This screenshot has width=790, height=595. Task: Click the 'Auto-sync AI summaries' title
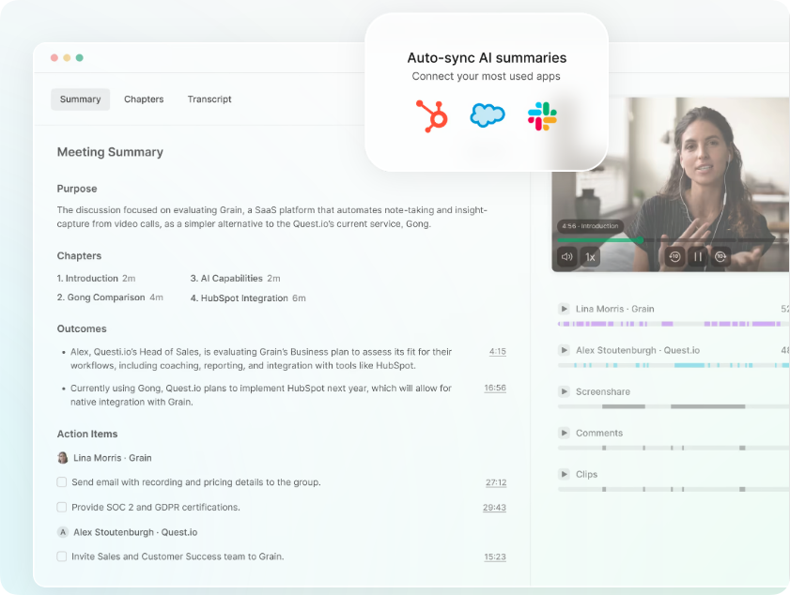pos(487,58)
